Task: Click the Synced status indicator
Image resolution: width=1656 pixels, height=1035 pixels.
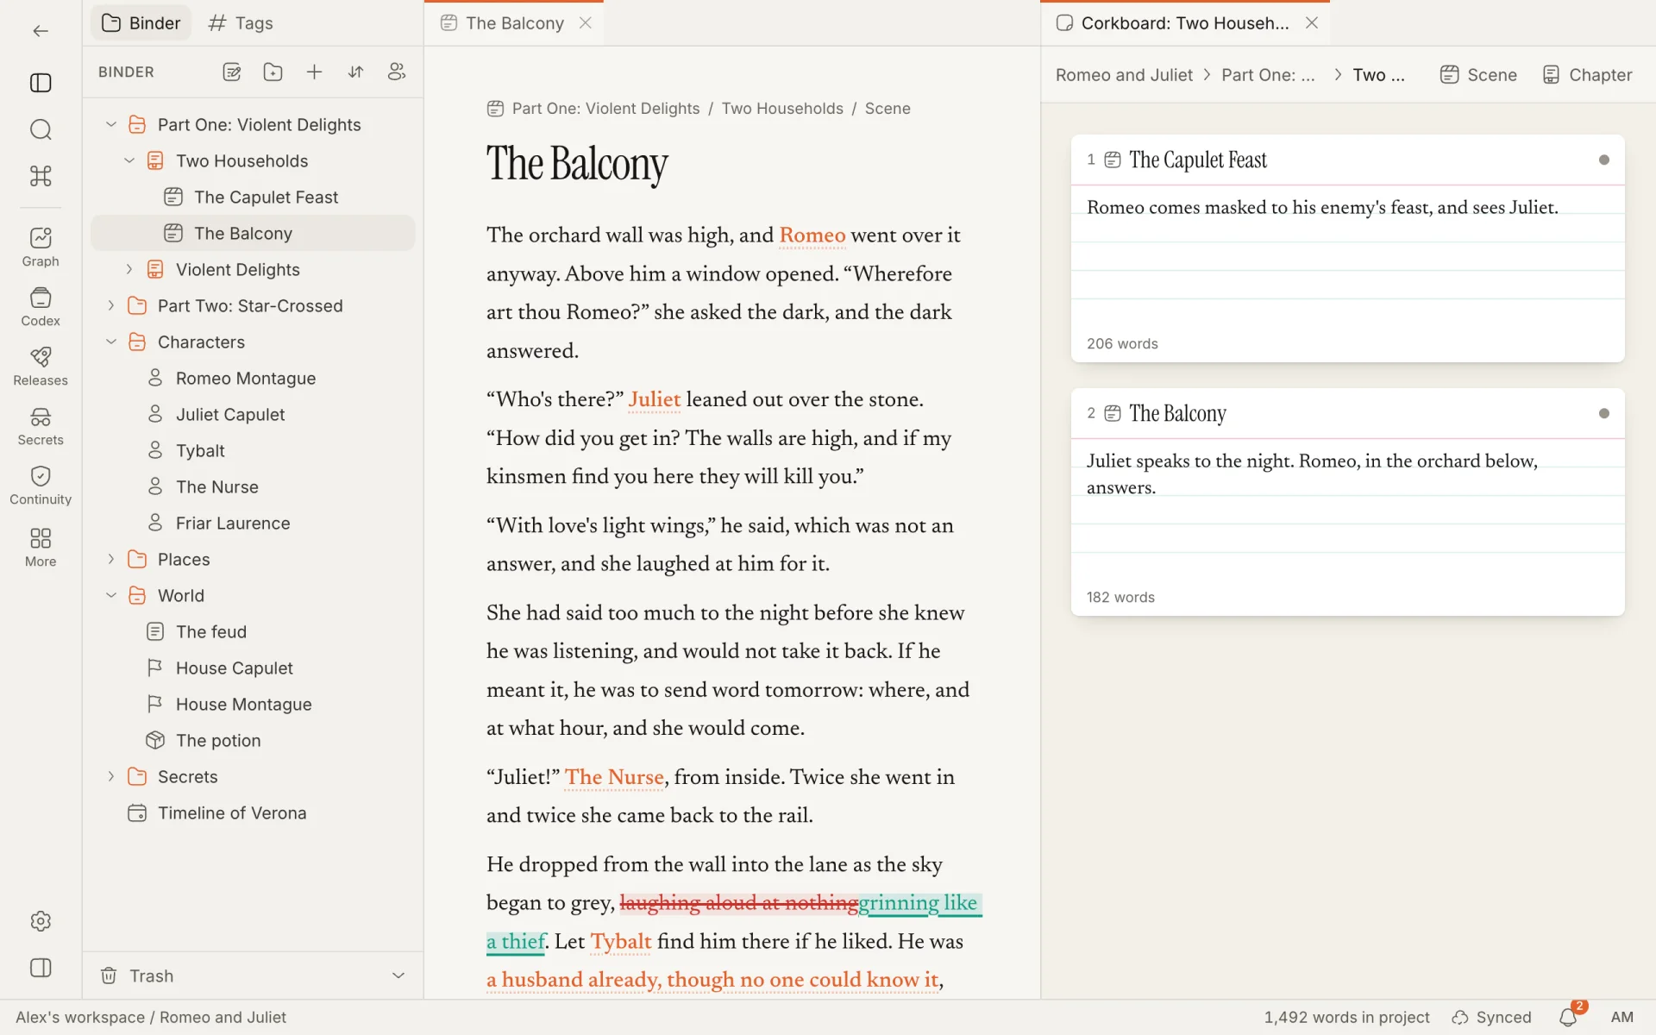Action: [1491, 1018]
